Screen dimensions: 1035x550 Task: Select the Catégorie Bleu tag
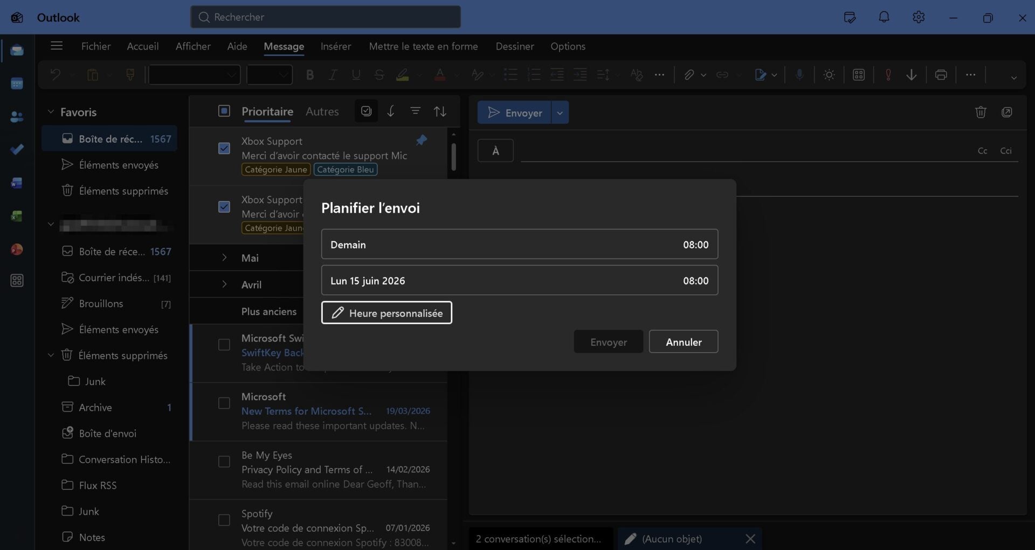click(x=346, y=170)
